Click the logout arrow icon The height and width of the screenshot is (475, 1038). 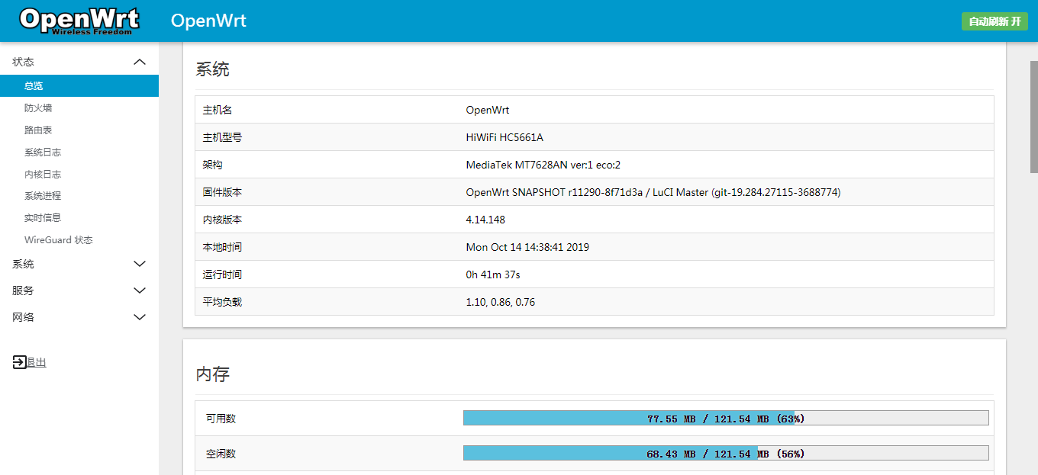tap(19, 362)
